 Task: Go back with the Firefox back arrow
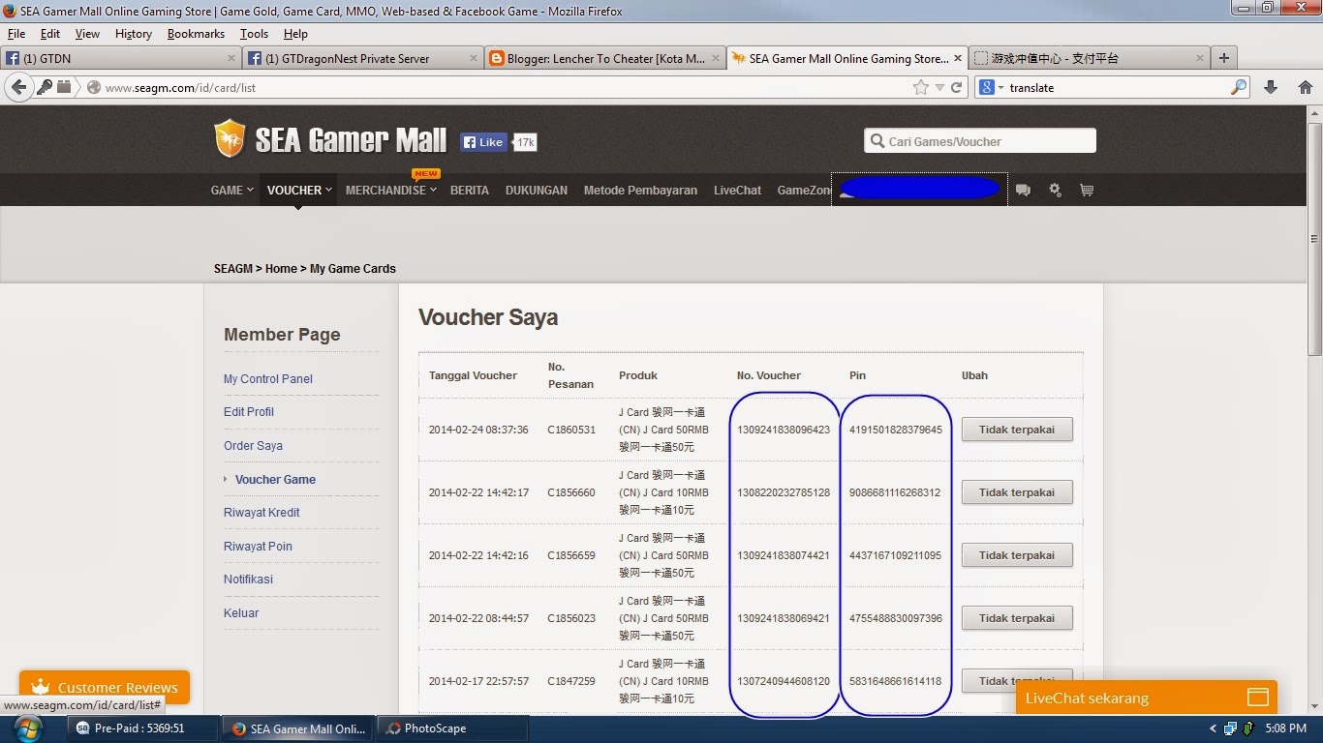(x=18, y=87)
